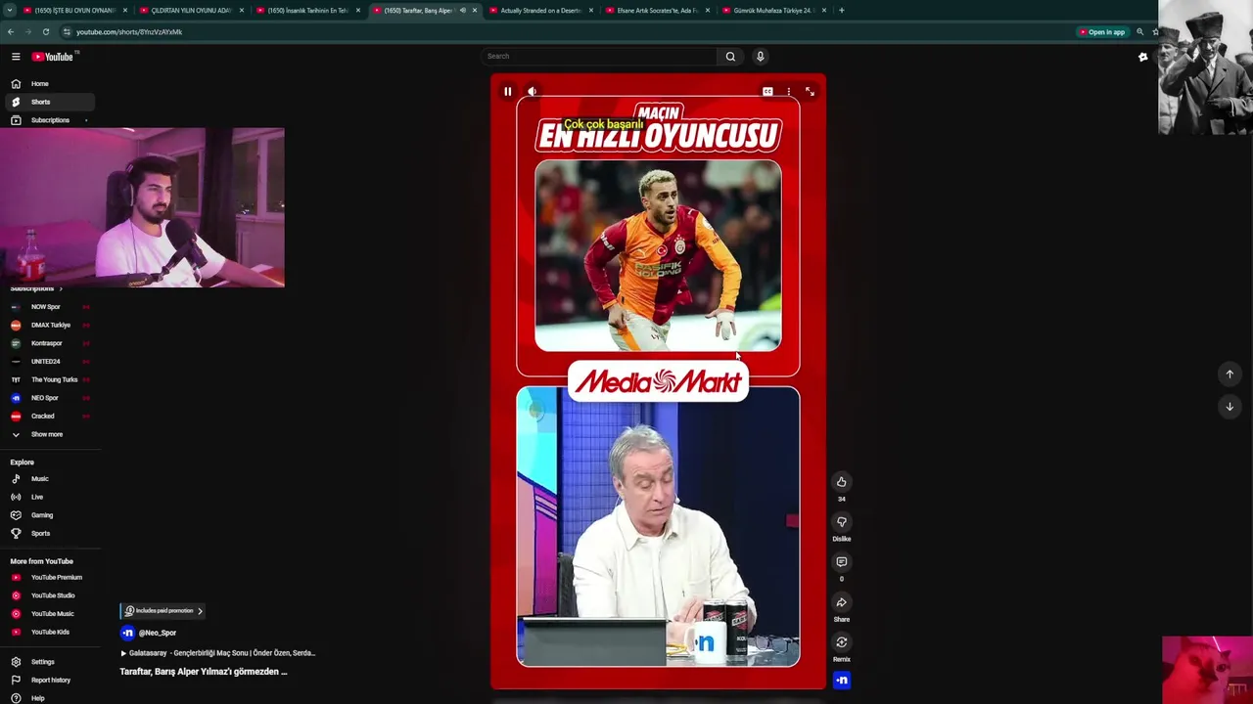Open Gaming under Explore

coord(48,515)
